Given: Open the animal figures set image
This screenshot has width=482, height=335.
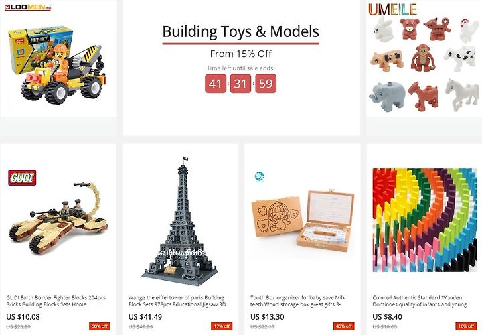Looking at the screenshot, I should tap(424, 63).
